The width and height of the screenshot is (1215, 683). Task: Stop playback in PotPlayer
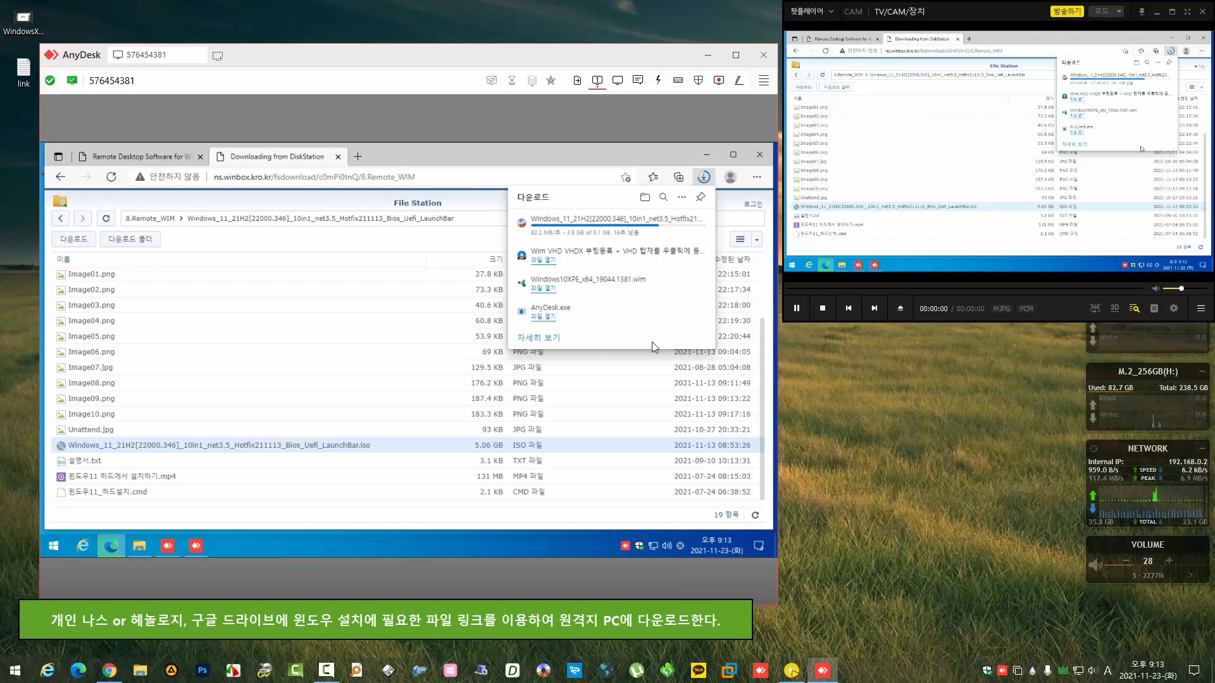[x=823, y=308]
